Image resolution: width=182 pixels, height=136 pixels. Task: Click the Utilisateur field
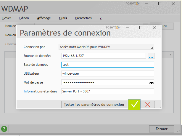click(108, 73)
